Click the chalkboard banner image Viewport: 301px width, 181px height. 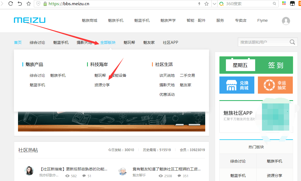(x=112, y=121)
